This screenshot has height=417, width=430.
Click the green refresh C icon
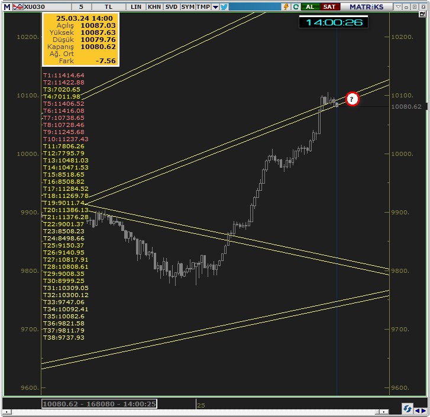tap(296, 7)
